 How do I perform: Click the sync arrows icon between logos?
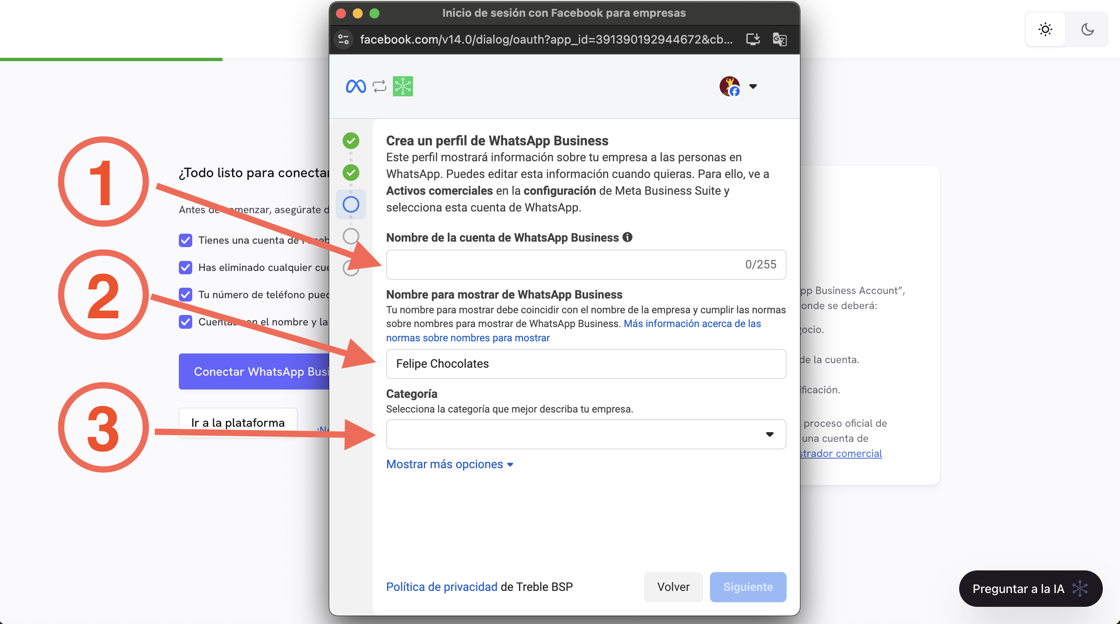pos(379,86)
